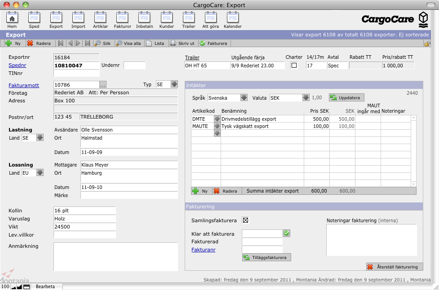Delete the export with Radera toolbar button
This screenshot has height=290, width=439.
tap(39, 44)
